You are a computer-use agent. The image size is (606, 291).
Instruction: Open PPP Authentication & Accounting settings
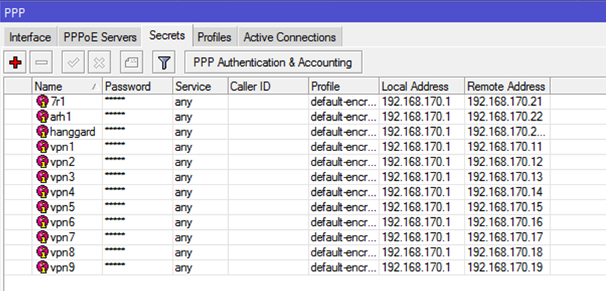(x=273, y=62)
